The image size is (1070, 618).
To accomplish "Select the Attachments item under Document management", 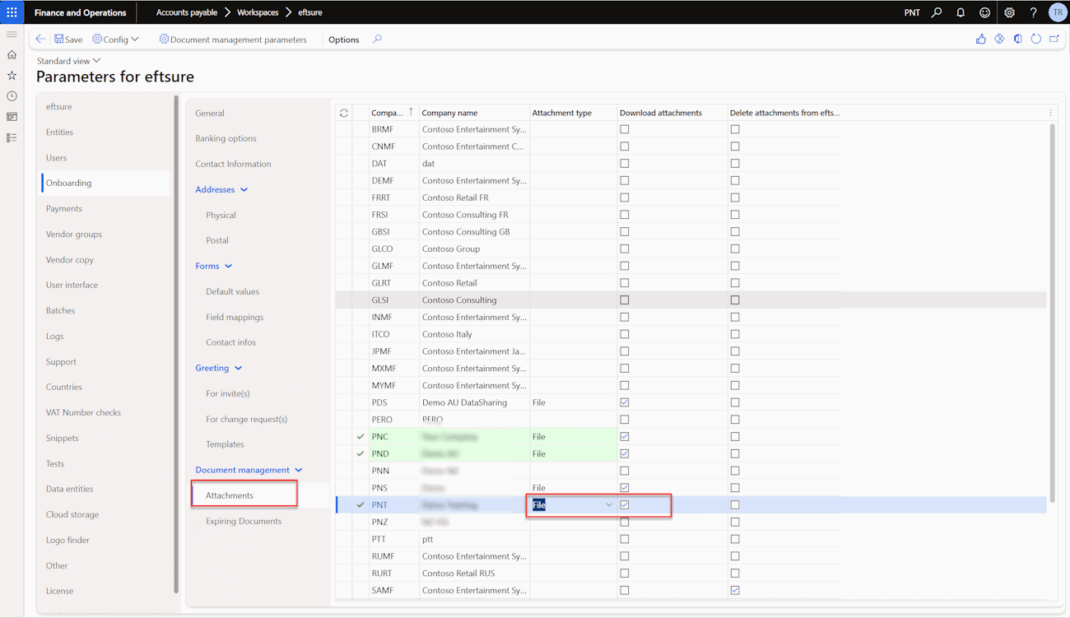I will tap(230, 495).
